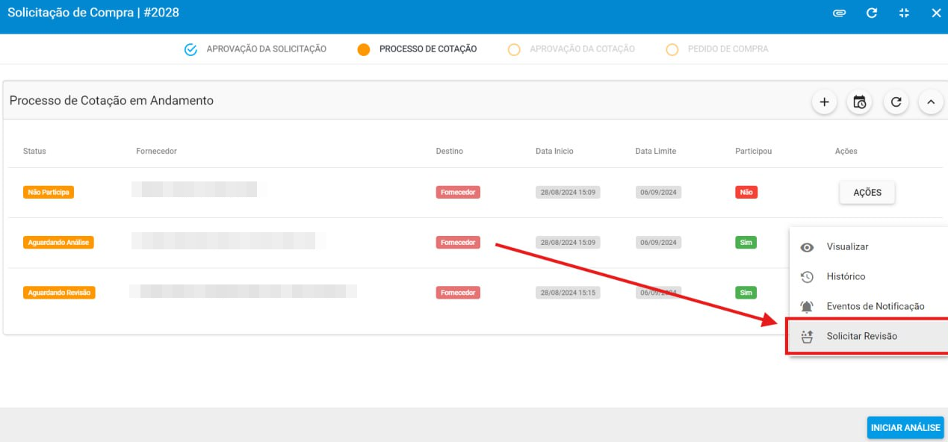This screenshot has width=948, height=442.
Task: Click the Status column header
Action: (x=34, y=151)
